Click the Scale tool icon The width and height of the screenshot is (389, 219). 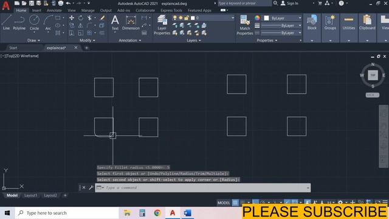click(x=81, y=33)
